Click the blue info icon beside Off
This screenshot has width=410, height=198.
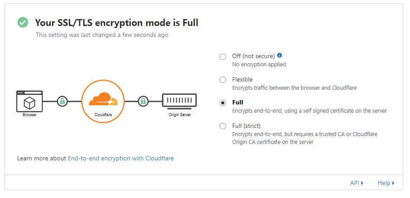click(x=280, y=55)
